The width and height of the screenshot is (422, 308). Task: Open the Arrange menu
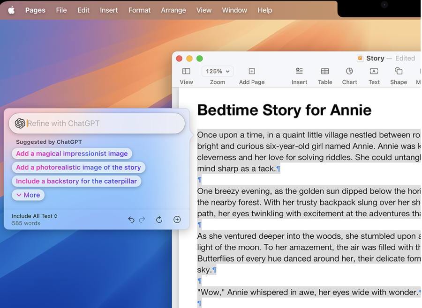click(173, 10)
